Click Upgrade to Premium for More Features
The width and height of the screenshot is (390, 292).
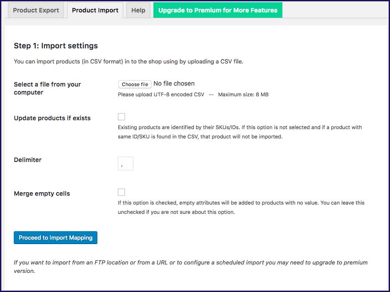pos(217,10)
